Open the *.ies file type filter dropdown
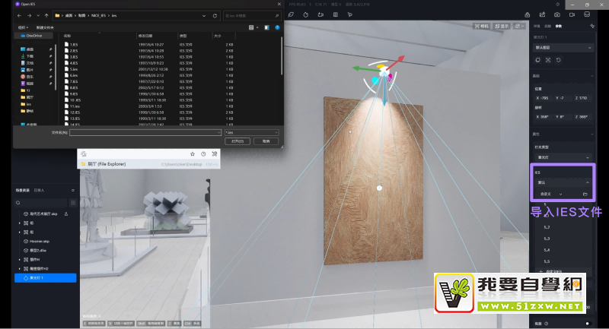This screenshot has width=609, height=329. coord(252,133)
